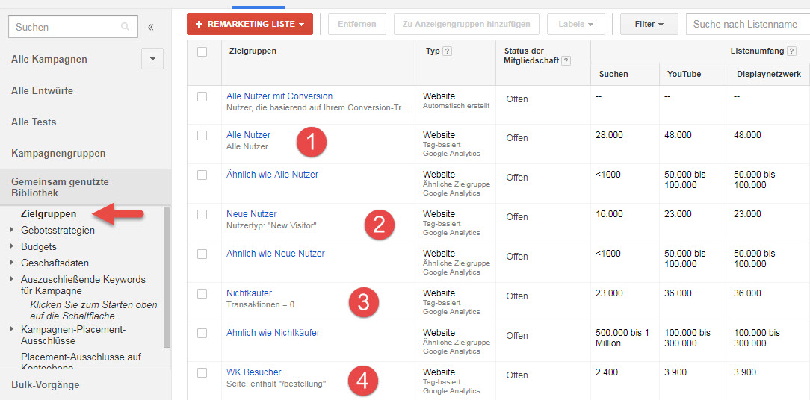Select Gemeinsam genutzte Bibliothek section

[85, 187]
